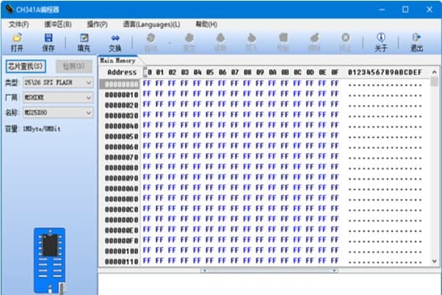Click the 0123456789ABCDEF ASCII column header

pos(385,73)
